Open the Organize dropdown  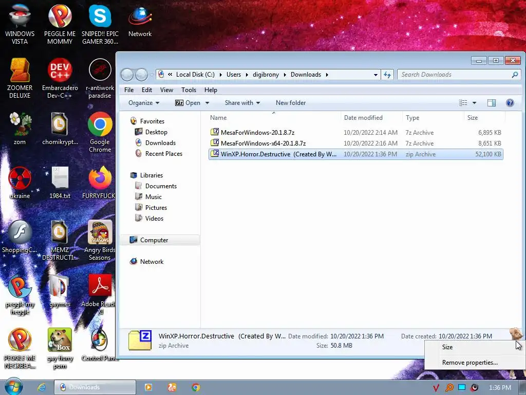144,103
